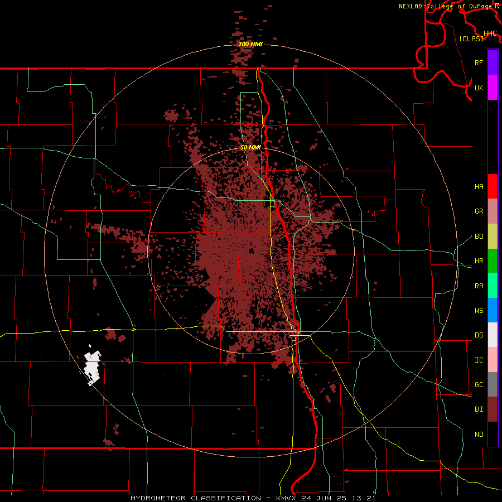Click the light green RA swatch
The image size is (502, 502).
coord(493,286)
